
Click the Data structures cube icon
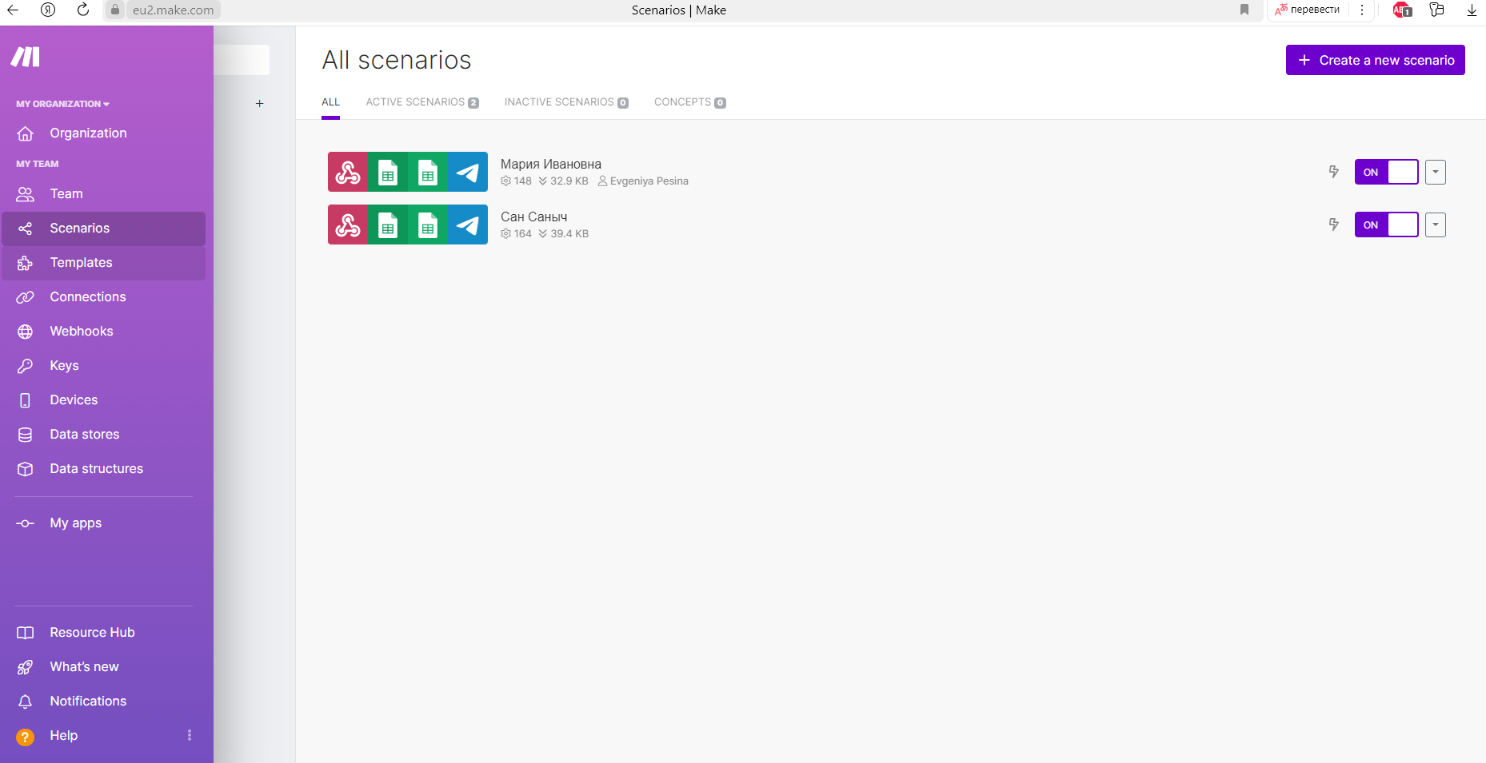[26, 469]
